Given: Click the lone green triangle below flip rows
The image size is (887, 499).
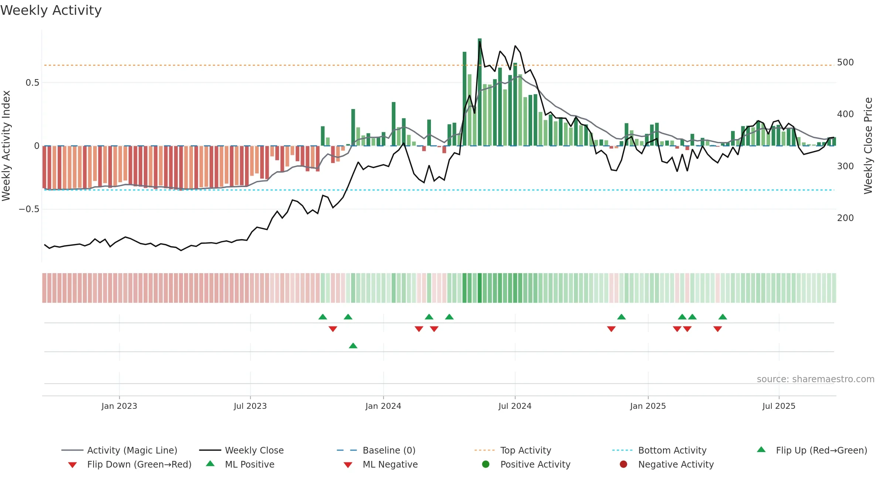Looking at the screenshot, I should (x=353, y=346).
